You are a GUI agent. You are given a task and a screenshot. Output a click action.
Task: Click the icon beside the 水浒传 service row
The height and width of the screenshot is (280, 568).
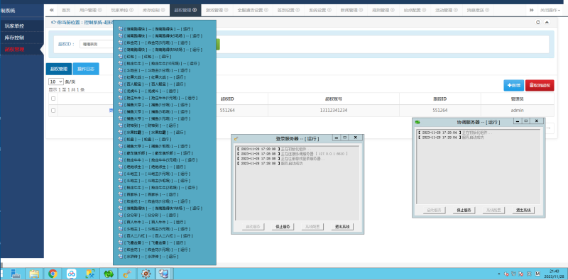(x=120, y=257)
